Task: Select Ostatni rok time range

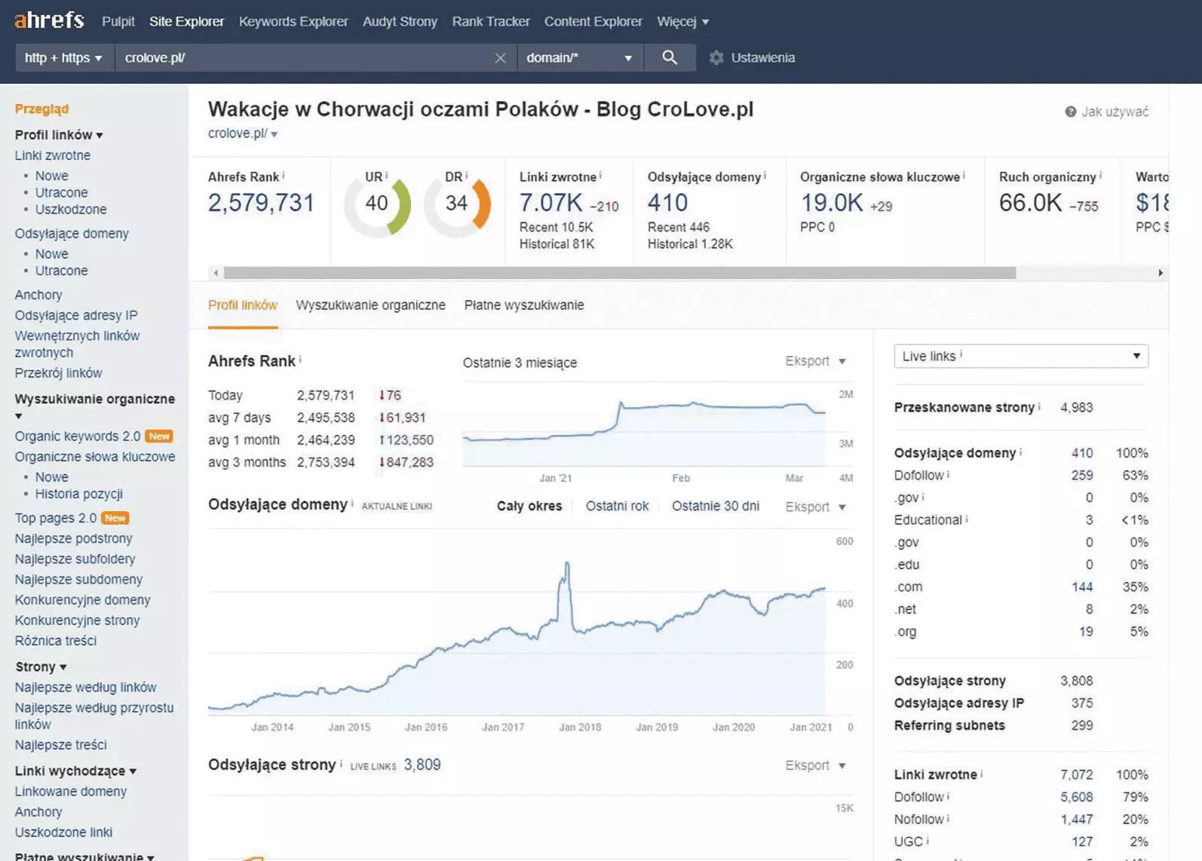Action: pos(617,506)
